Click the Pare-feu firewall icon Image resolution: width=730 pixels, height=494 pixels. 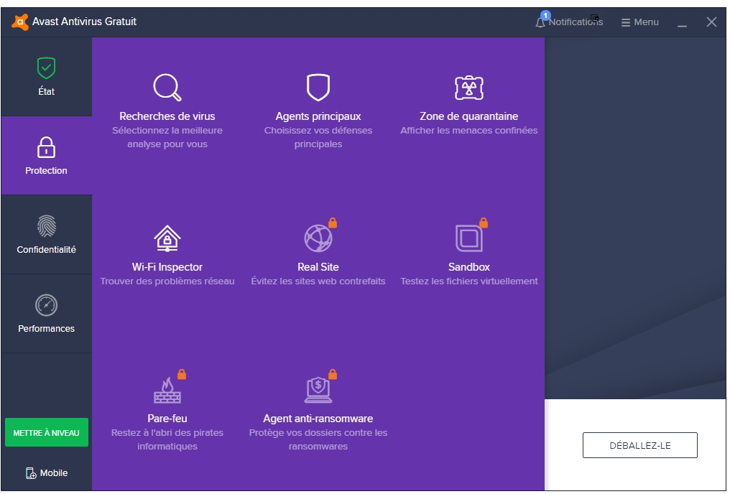pyautogui.click(x=167, y=389)
